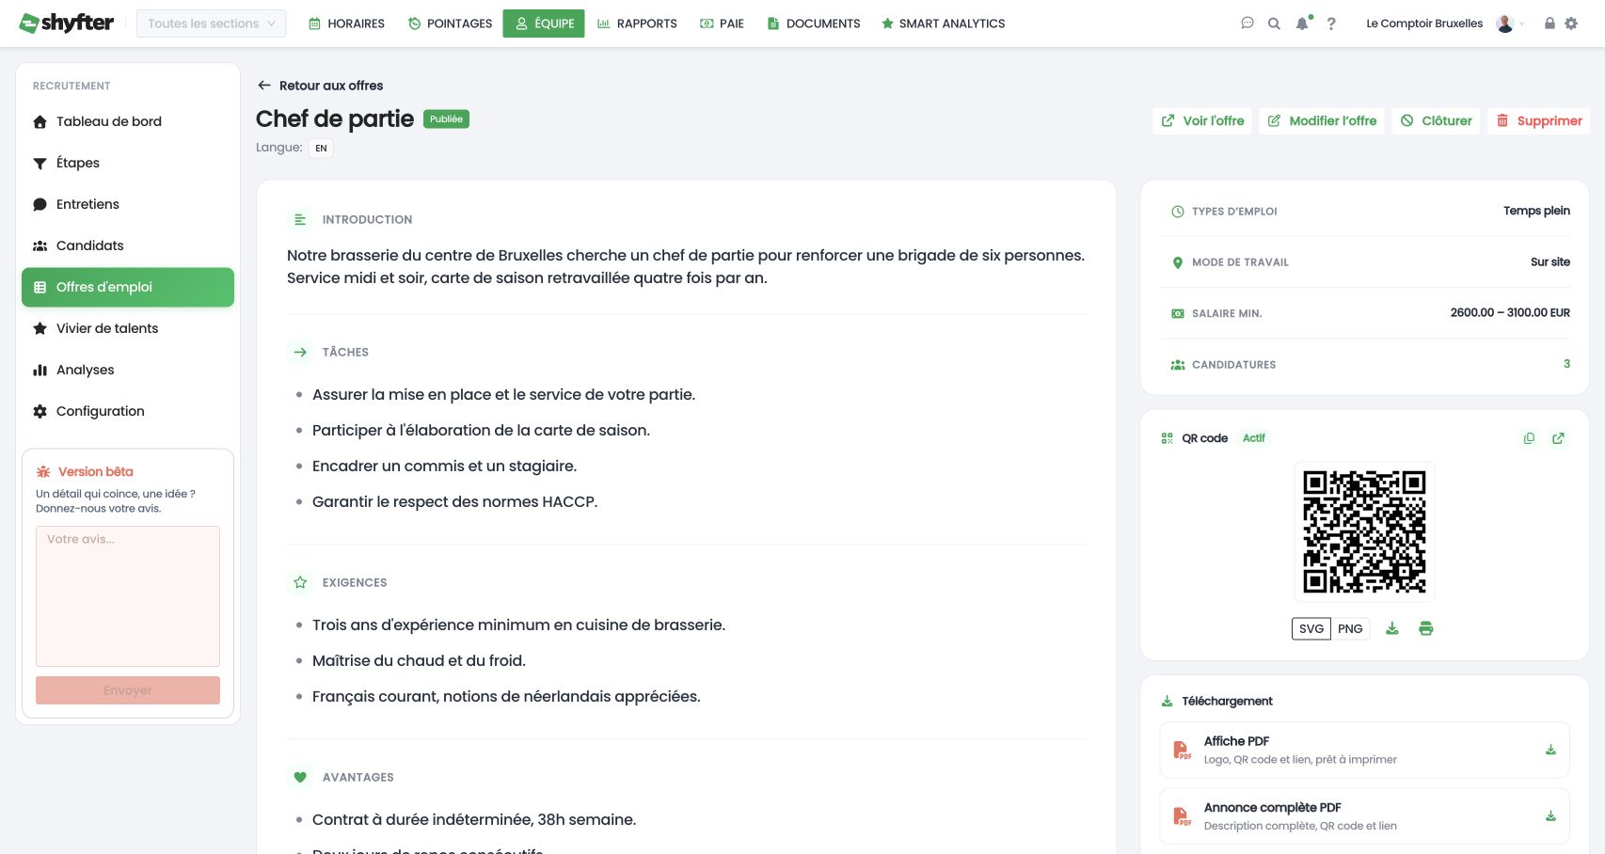
Task: Open Toutes les sections dropdown
Action: 211,24
